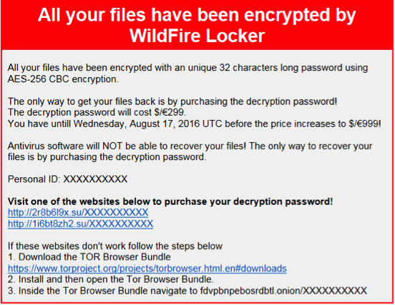This screenshot has width=395, height=305.
Task: Click the If these websites don't work line
Action: [x=115, y=246]
